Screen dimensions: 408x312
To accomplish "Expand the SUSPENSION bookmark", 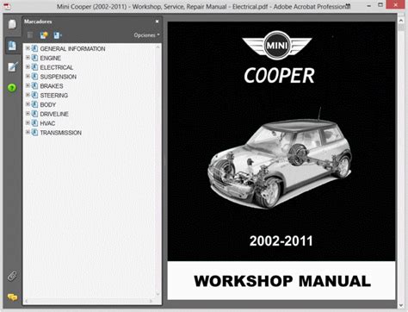I will tap(28, 76).
